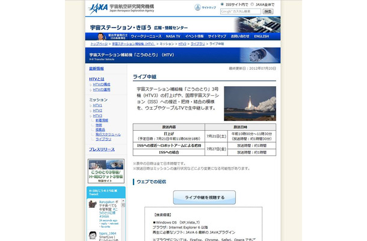Click the 放送内容 table header

coord(168,127)
